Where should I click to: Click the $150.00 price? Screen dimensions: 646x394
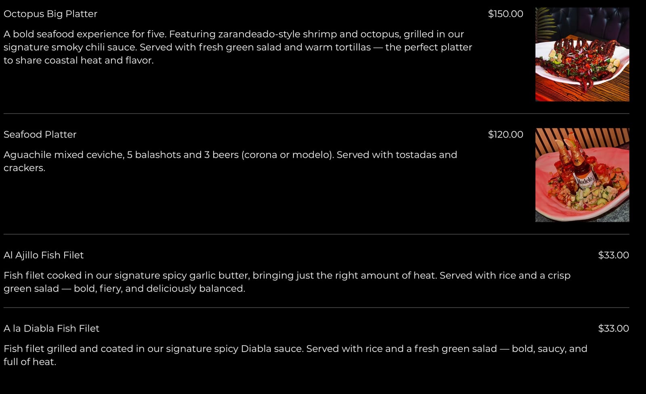tap(505, 14)
